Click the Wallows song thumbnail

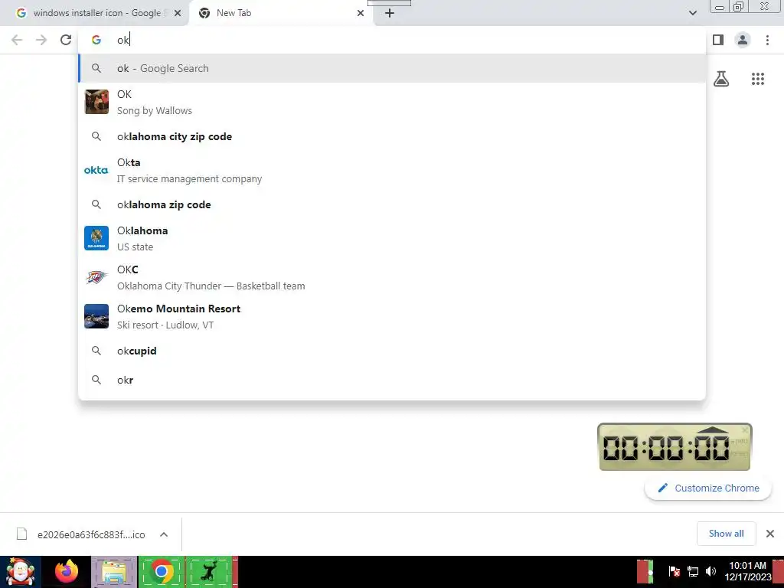tap(96, 102)
